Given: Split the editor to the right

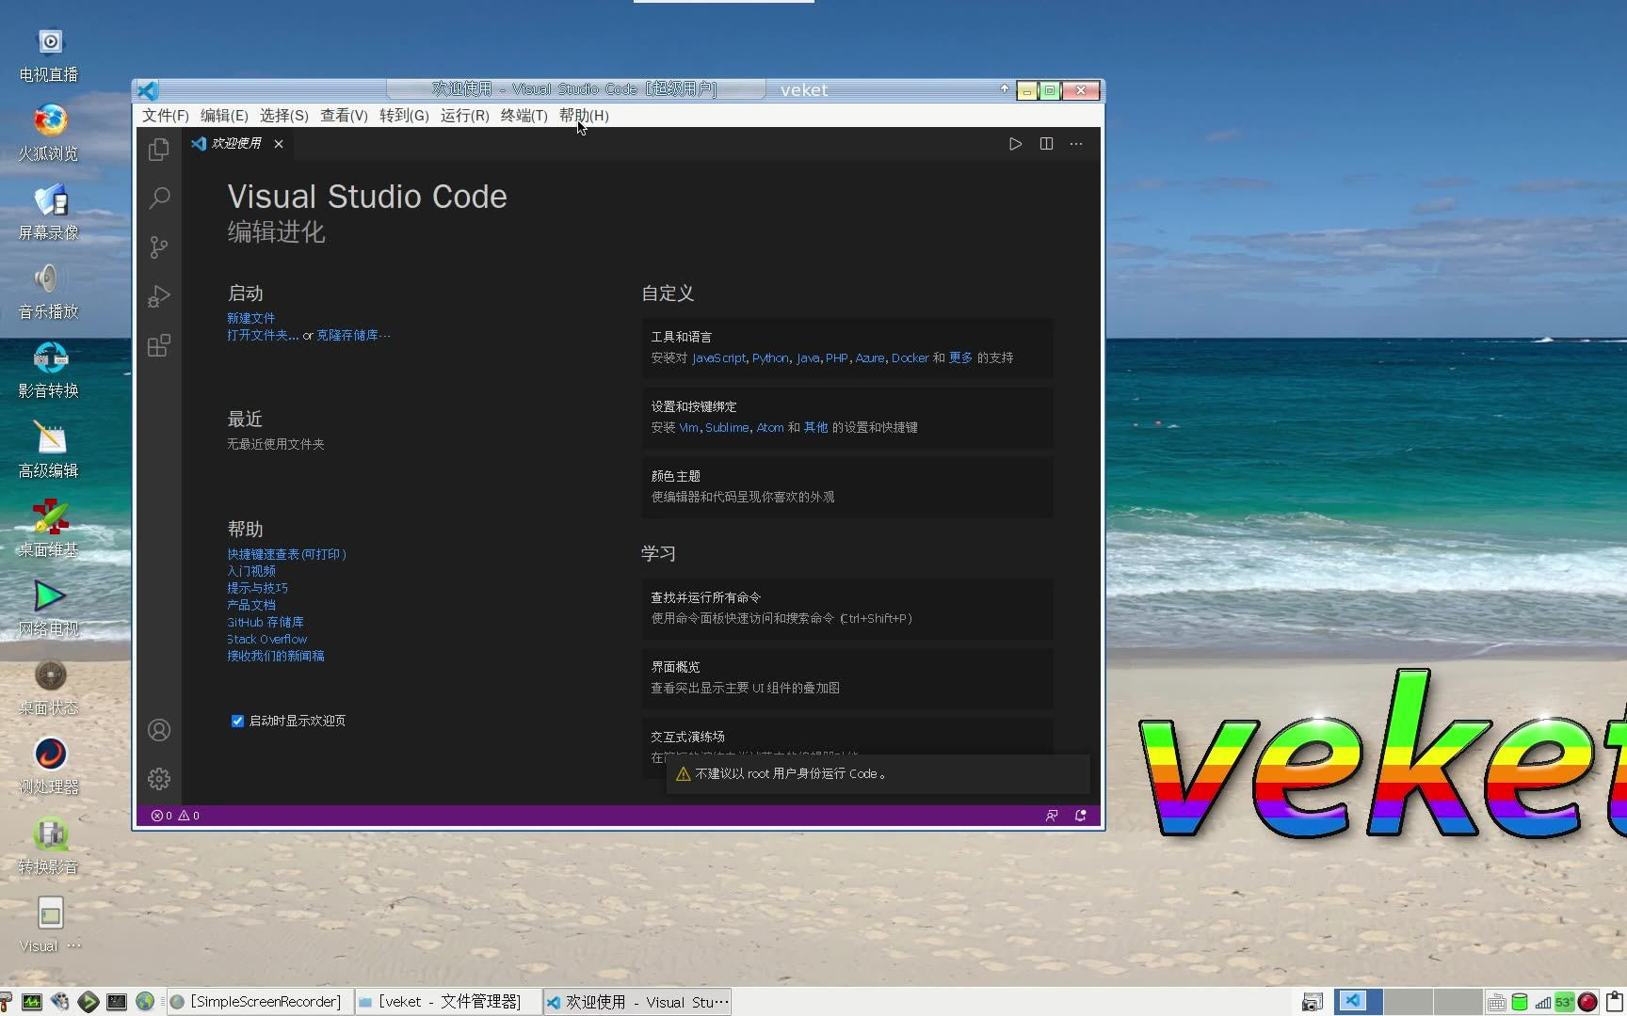Looking at the screenshot, I should click(1046, 144).
